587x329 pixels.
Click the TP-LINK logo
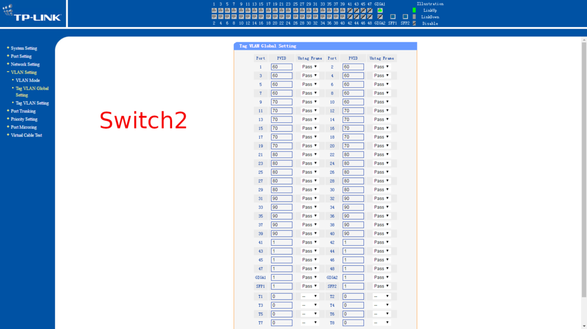click(32, 14)
